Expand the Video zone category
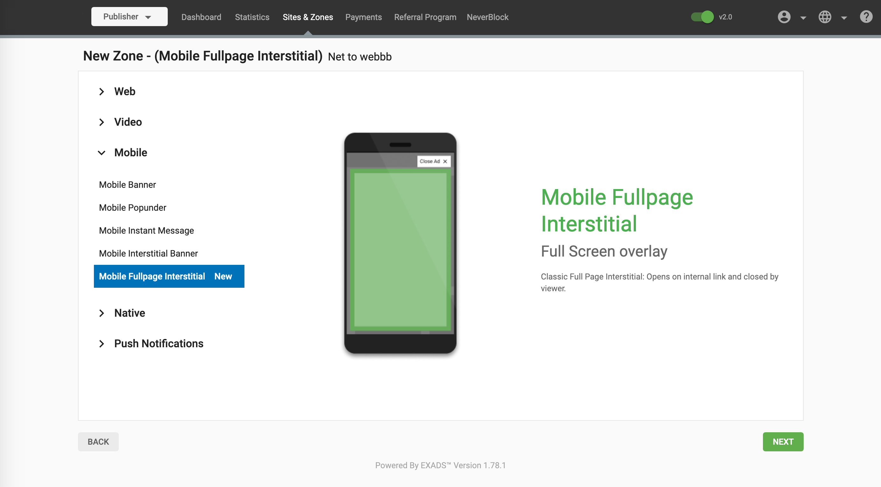 [x=128, y=122]
